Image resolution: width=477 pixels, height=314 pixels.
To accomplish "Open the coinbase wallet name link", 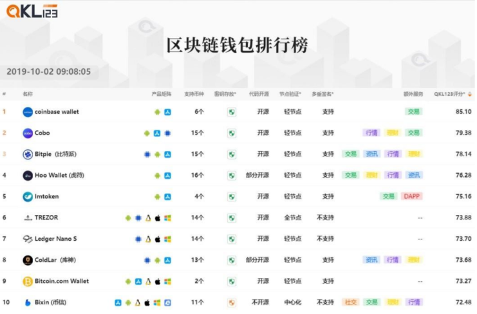I will (57, 112).
